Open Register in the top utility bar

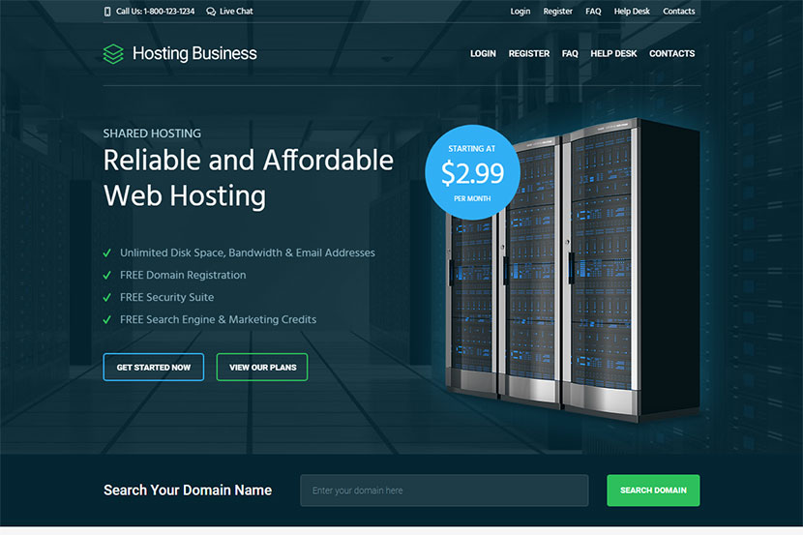tap(557, 12)
